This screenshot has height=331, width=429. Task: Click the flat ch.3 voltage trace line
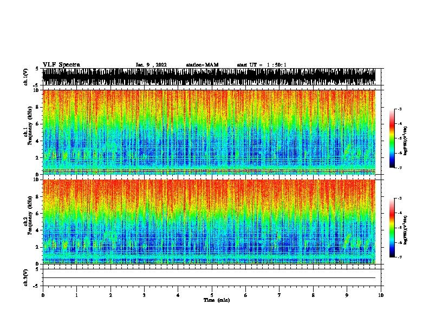[209, 278]
